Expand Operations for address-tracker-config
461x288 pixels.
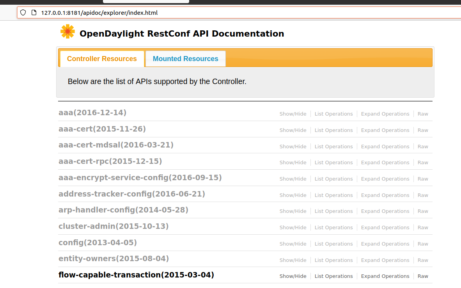385,195
